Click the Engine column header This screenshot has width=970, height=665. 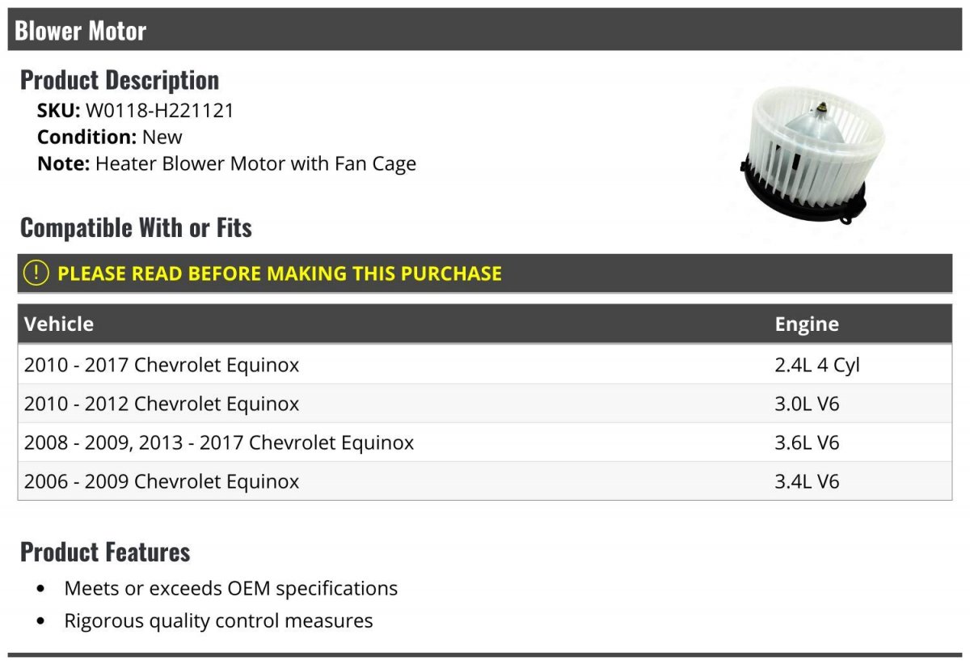point(807,324)
